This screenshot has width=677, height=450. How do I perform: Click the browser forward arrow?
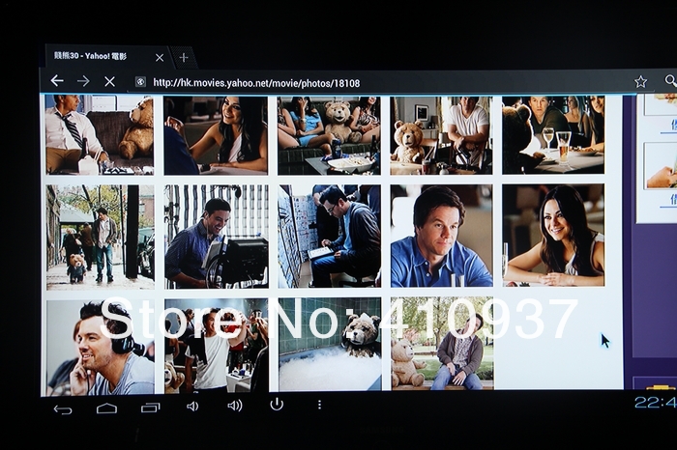[83, 81]
